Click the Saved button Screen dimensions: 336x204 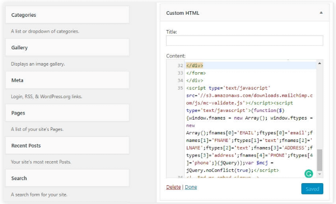point(312,189)
